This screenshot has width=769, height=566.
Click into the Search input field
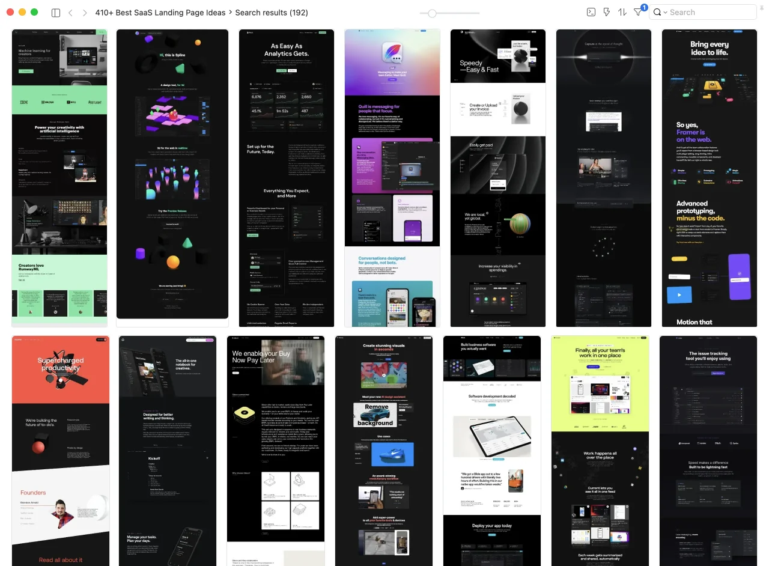point(709,12)
